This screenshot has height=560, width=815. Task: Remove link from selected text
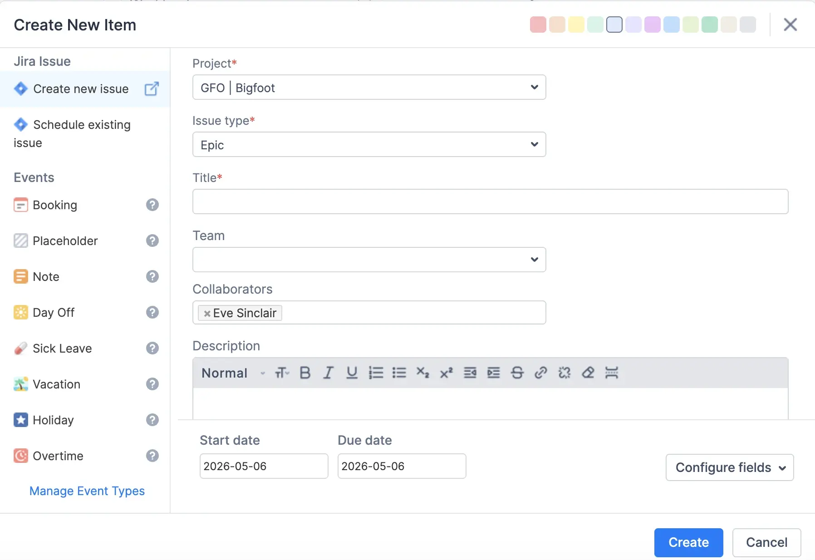[565, 373]
